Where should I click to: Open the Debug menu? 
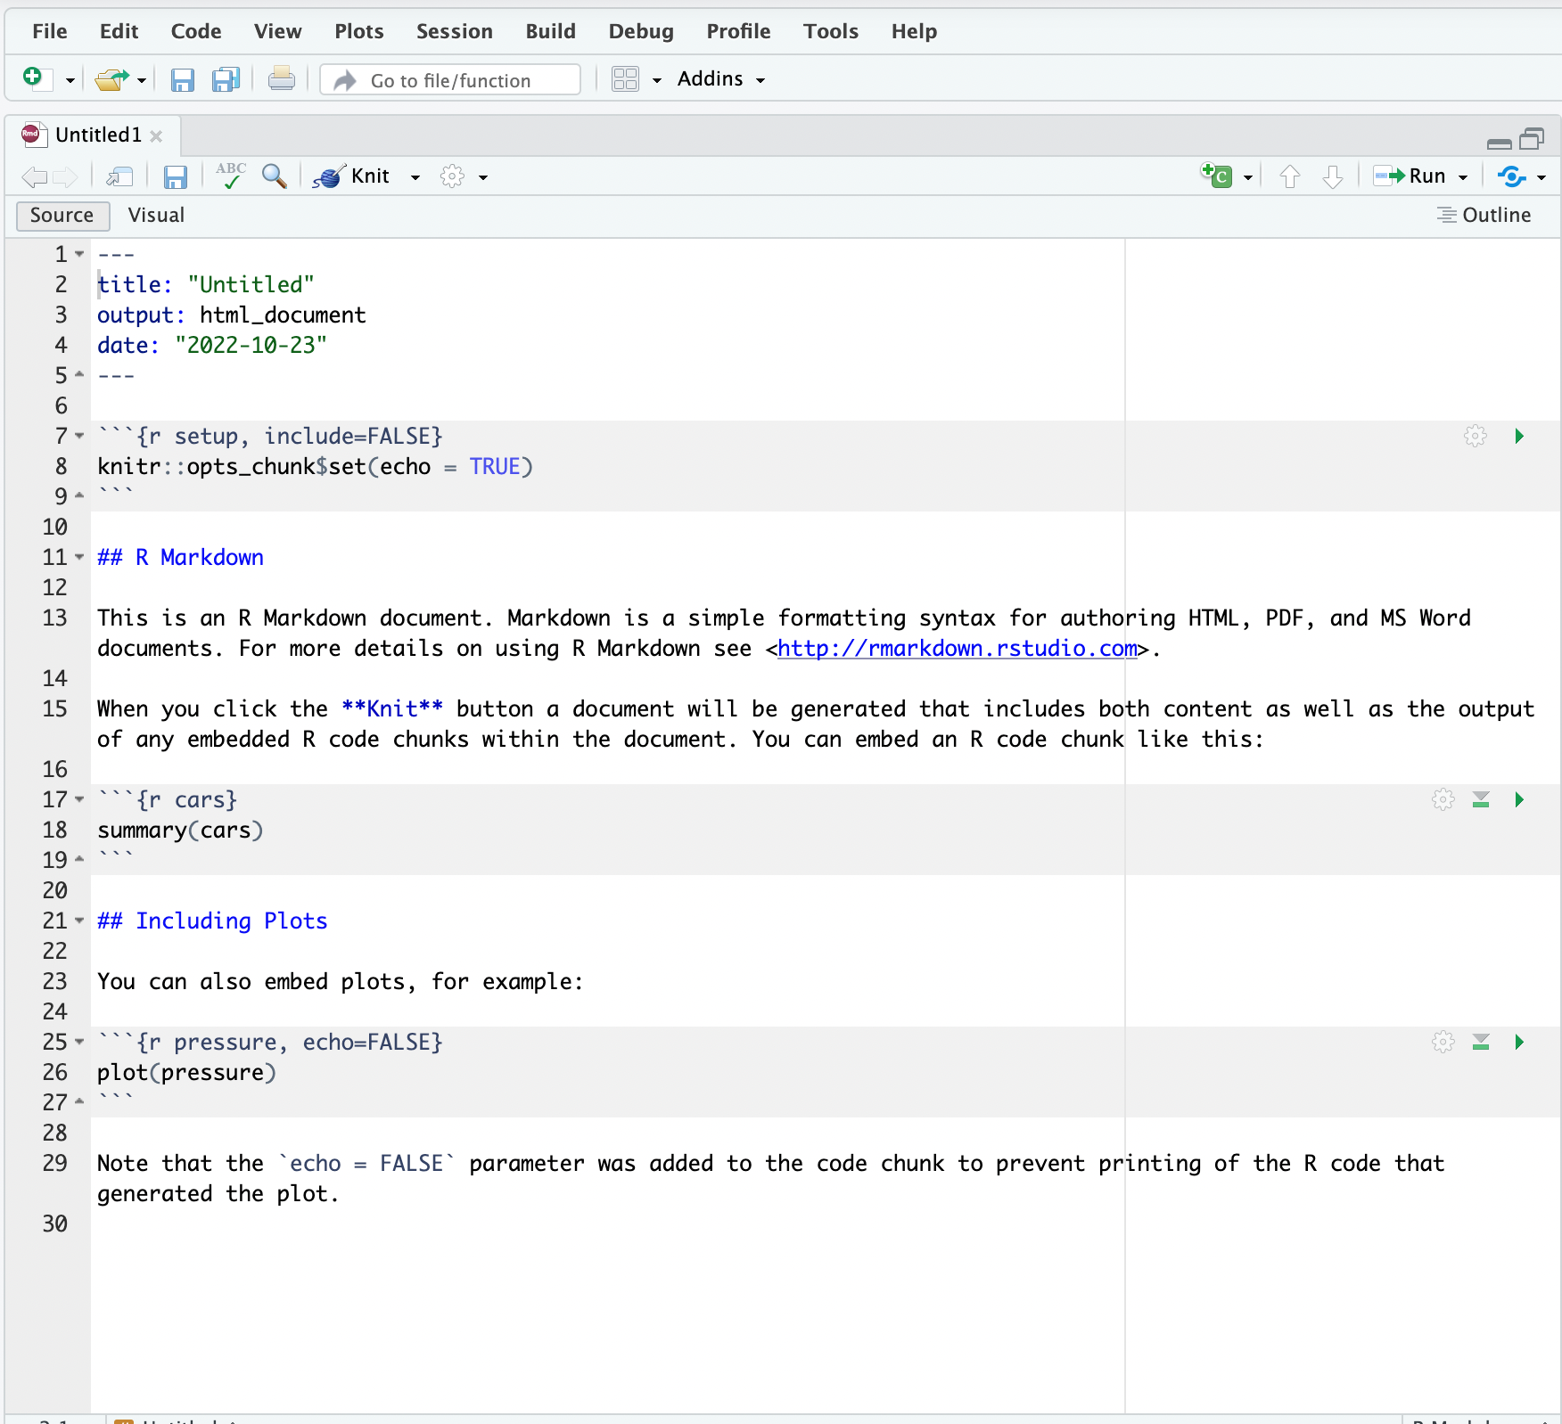click(641, 31)
